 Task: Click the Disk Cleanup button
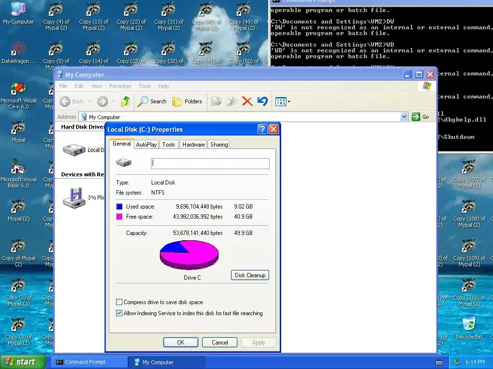click(250, 275)
